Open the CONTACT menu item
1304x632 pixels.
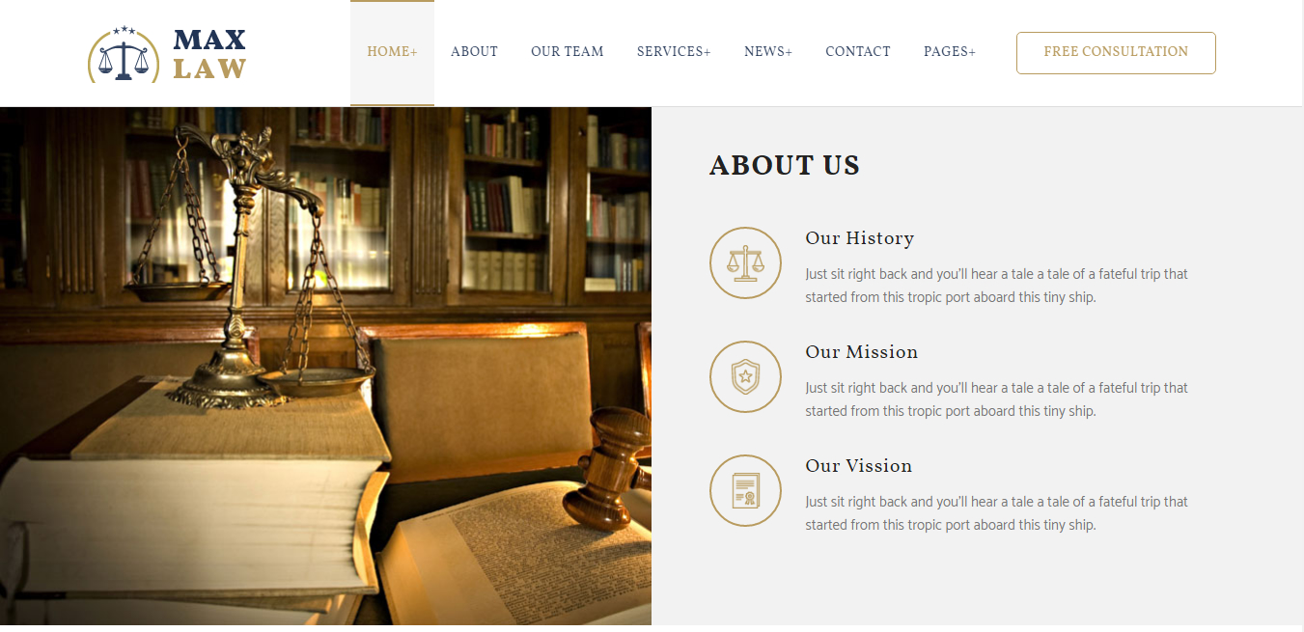click(858, 52)
